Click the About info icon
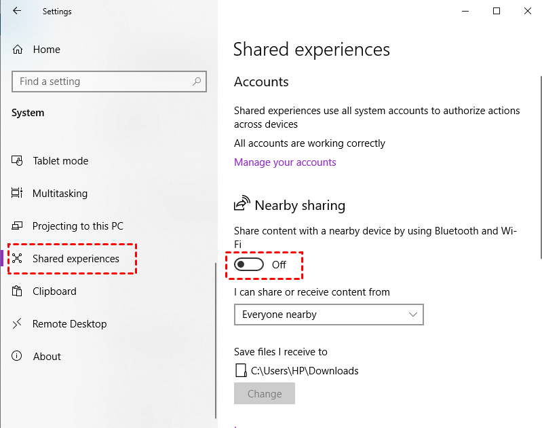The image size is (542, 428). (16, 355)
